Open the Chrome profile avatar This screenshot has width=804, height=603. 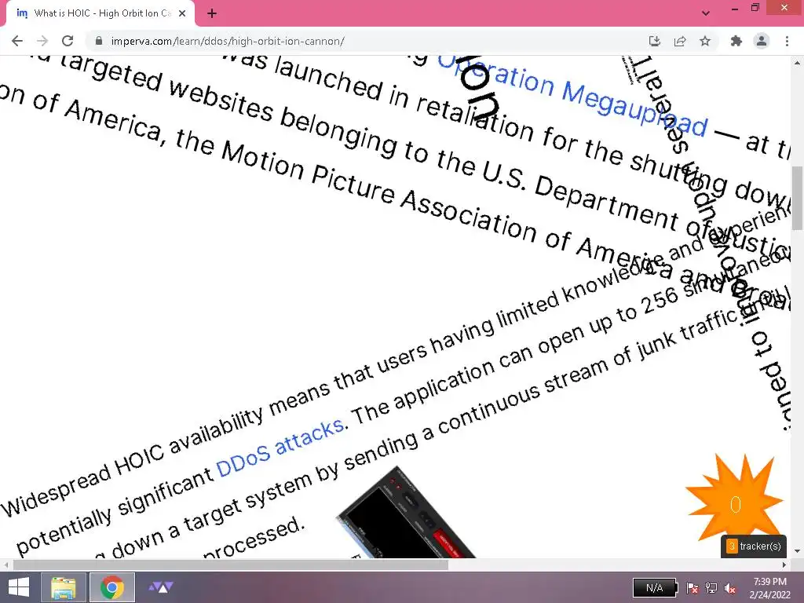tap(762, 41)
